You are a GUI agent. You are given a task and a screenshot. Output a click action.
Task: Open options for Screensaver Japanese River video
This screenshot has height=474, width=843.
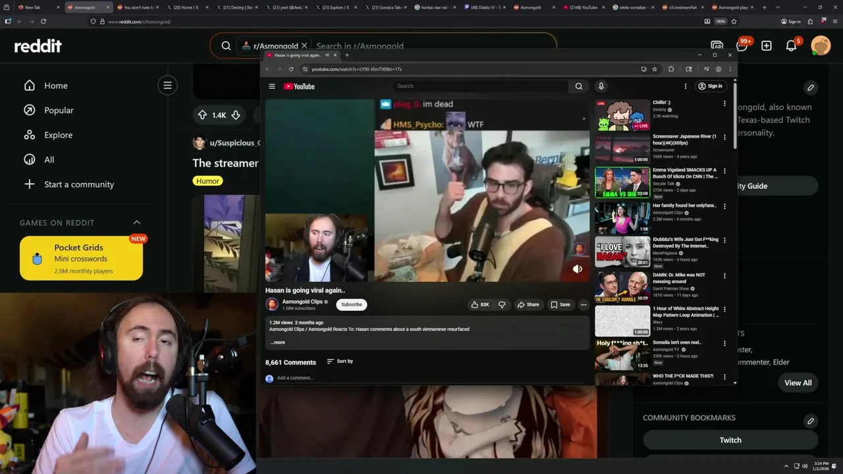(724, 137)
